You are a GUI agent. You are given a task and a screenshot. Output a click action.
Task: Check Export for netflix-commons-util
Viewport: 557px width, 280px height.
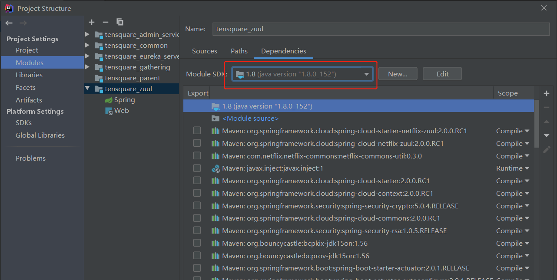pos(197,156)
